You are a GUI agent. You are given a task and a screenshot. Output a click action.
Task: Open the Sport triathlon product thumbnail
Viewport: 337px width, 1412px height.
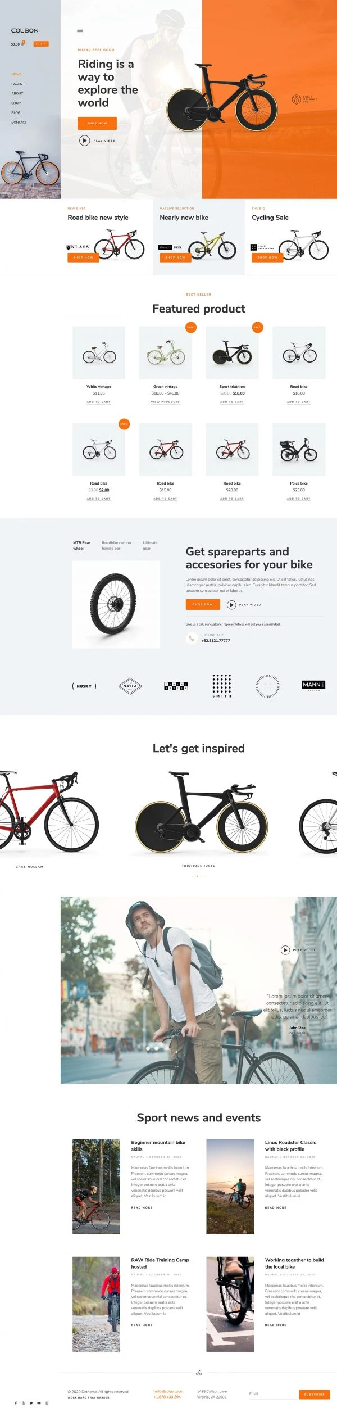pos(232,353)
